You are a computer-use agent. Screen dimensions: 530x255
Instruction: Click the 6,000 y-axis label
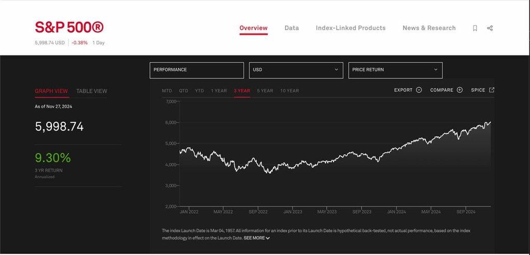(170, 122)
